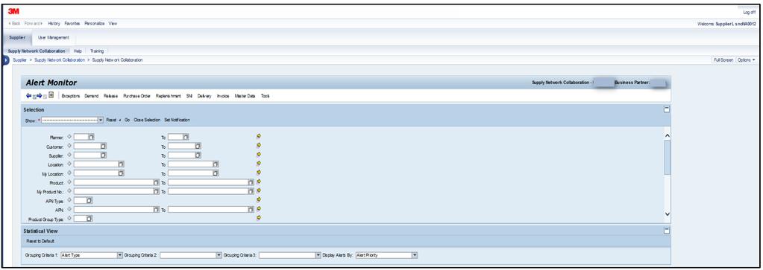Open value help for Customer from-field
Screen dimensions: 763x270
[x=103, y=146]
